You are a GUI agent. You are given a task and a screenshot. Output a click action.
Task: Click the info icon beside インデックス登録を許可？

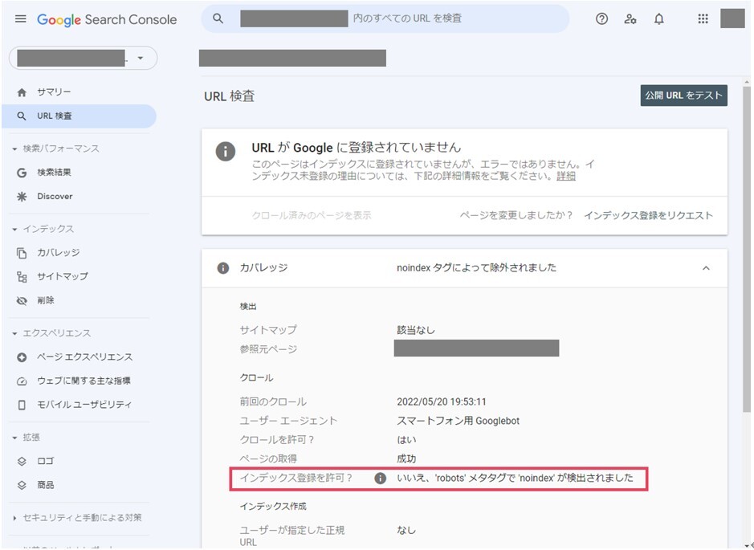[380, 479]
